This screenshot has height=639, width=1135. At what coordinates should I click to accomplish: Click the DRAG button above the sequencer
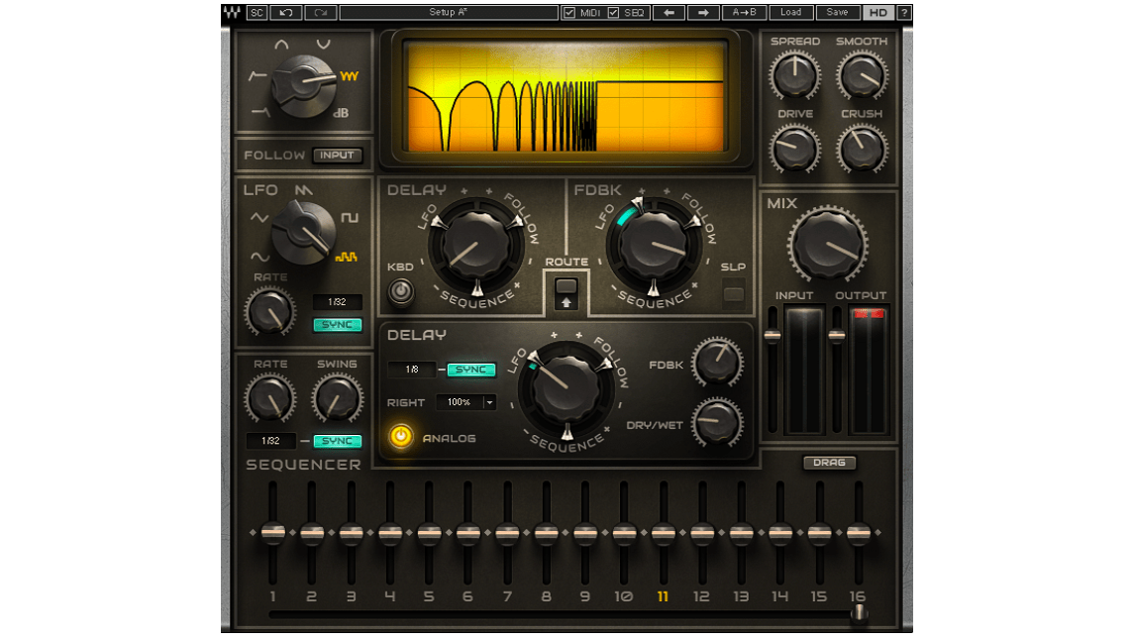(828, 463)
